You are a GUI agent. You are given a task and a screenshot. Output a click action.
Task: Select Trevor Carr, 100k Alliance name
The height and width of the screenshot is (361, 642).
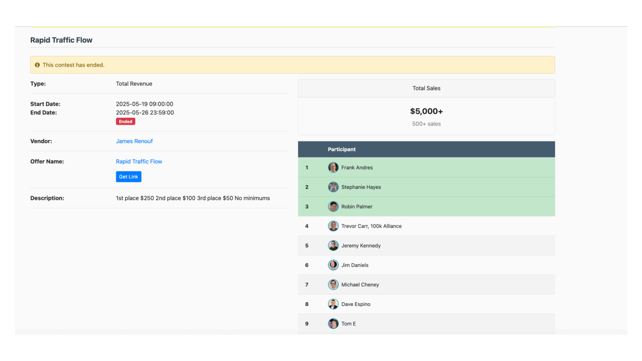point(371,226)
